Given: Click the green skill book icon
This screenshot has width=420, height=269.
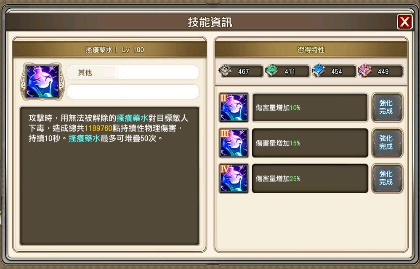Looking at the screenshot, I should tap(271, 71).
